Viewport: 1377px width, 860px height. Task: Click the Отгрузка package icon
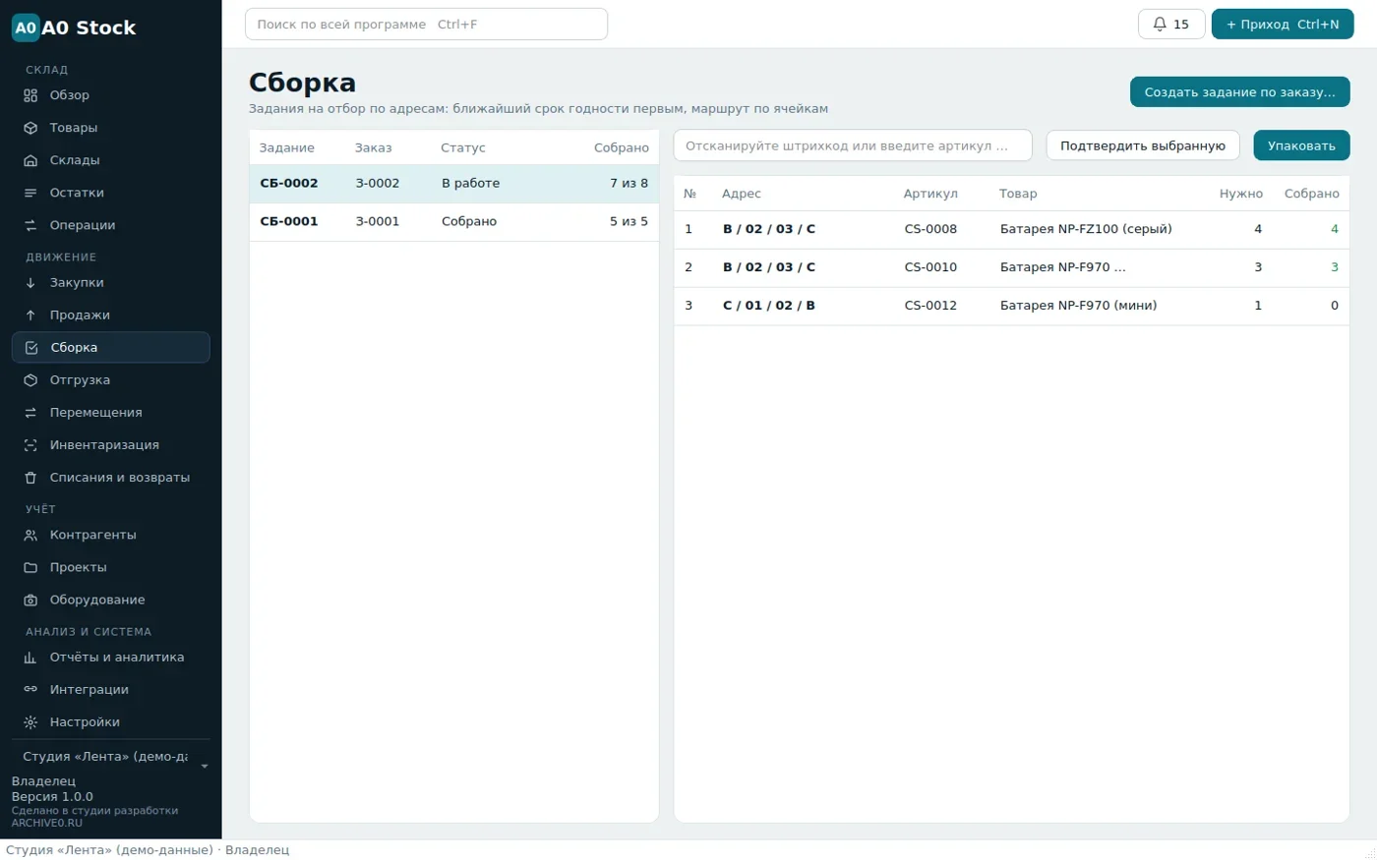coord(30,380)
